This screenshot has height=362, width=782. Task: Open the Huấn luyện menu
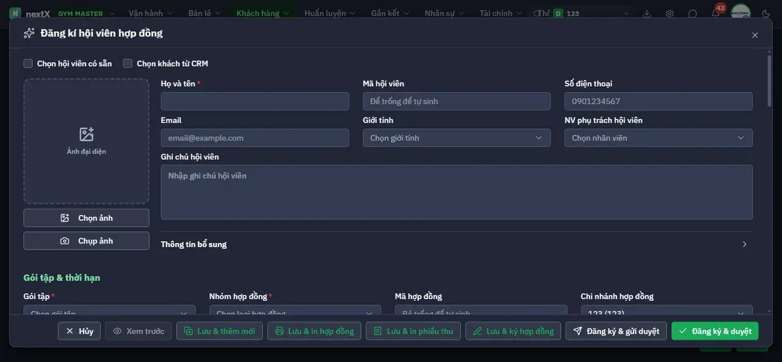tap(329, 13)
